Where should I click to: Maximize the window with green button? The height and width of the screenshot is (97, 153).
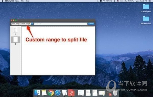[16, 20]
